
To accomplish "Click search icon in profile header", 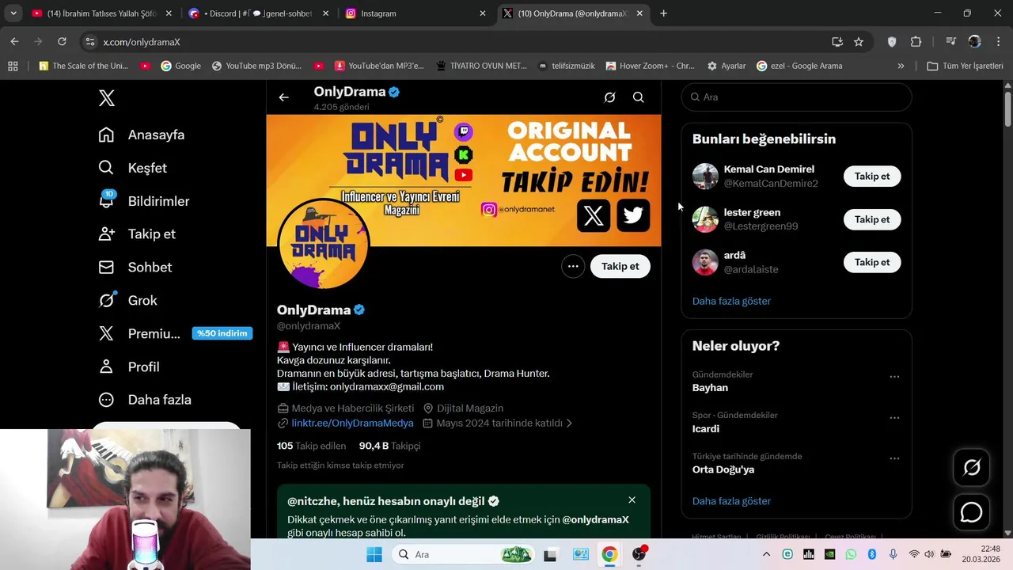I will (638, 97).
